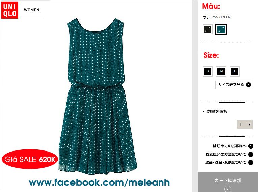The width and height of the screenshot is (258, 192).
Task: Click the arrow icon beside お支払いの方法について
Action: click(251, 154)
